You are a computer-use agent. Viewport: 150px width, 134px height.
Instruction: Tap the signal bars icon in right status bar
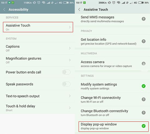point(123,3)
